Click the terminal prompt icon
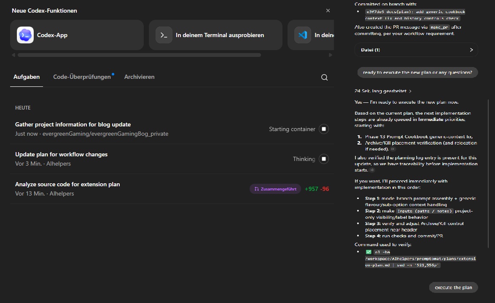 (164, 35)
